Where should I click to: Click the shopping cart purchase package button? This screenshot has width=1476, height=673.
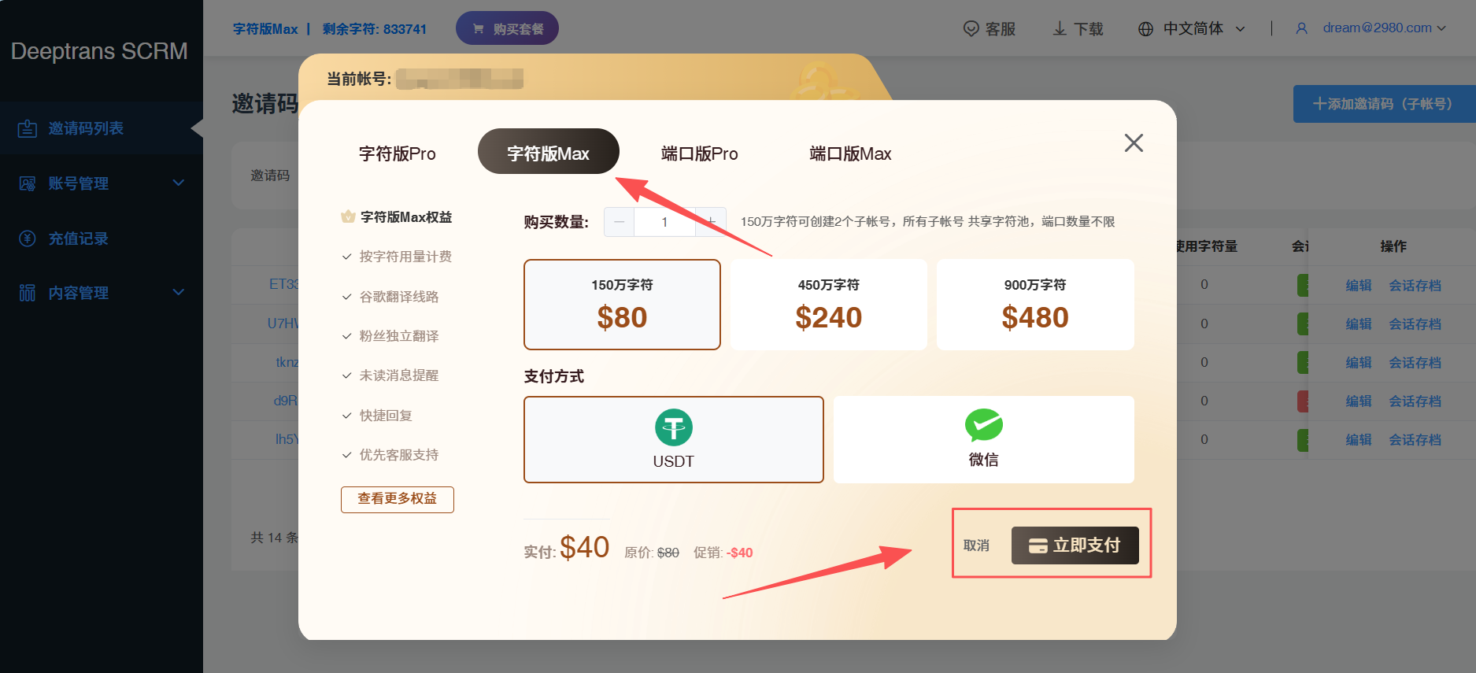pyautogui.click(x=507, y=28)
